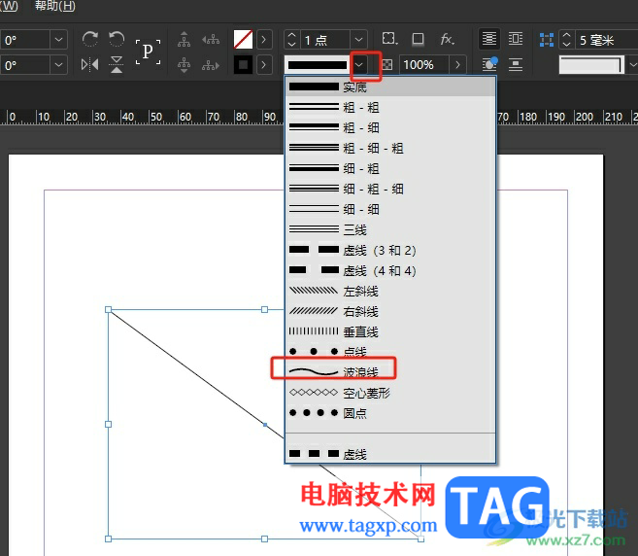638x556 pixels.
Task: Click the Flip vertical icon
Action: click(117, 64)
